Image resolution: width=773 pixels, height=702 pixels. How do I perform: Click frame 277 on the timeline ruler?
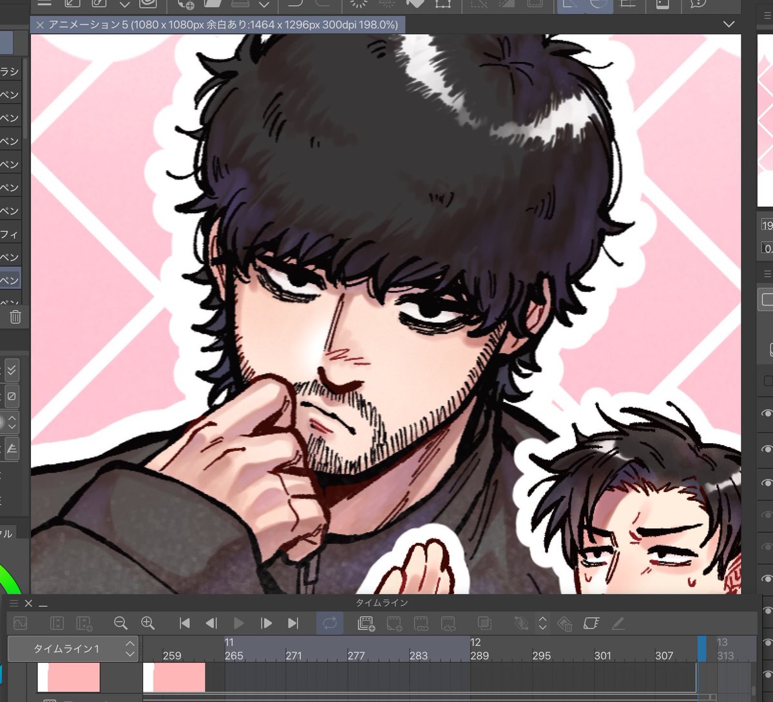(x=356, y=656)
